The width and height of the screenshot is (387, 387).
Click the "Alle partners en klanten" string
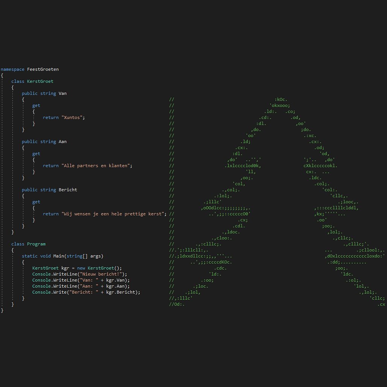pos(96,166)
